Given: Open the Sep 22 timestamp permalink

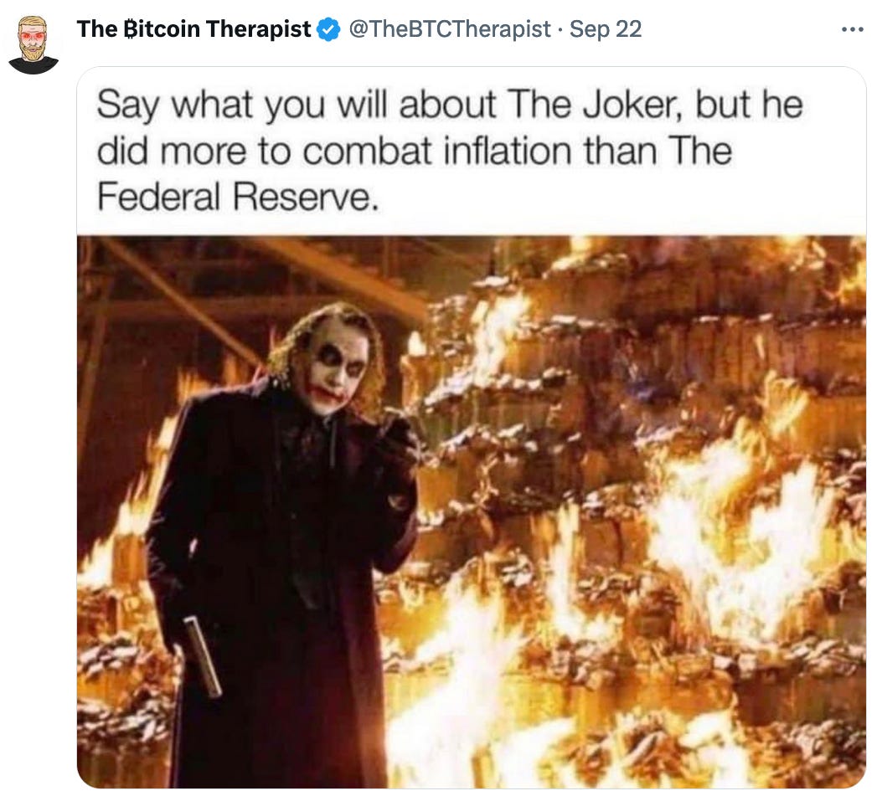Looking at the screenshot, I should click(606, 29).
